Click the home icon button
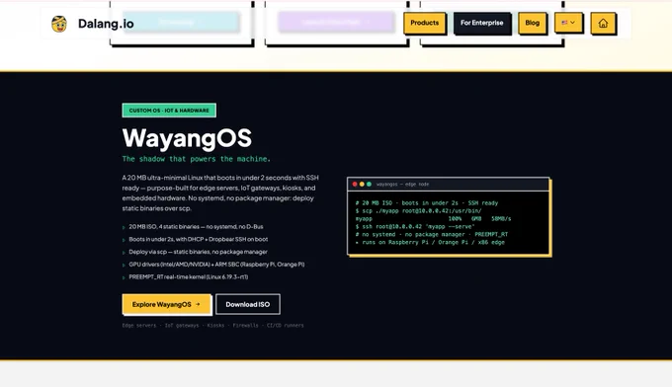This screenshot has height=387, width=672. pos(603,23)
